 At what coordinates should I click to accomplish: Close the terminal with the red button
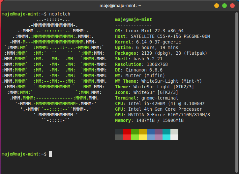[232, 6]
